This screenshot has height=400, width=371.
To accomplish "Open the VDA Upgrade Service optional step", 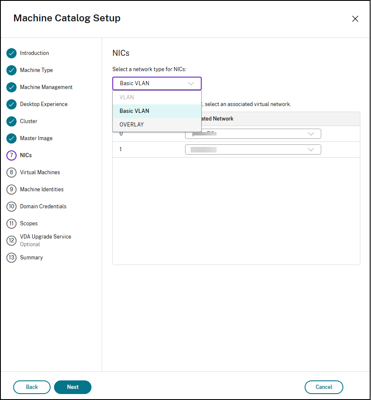I will 11,240.
